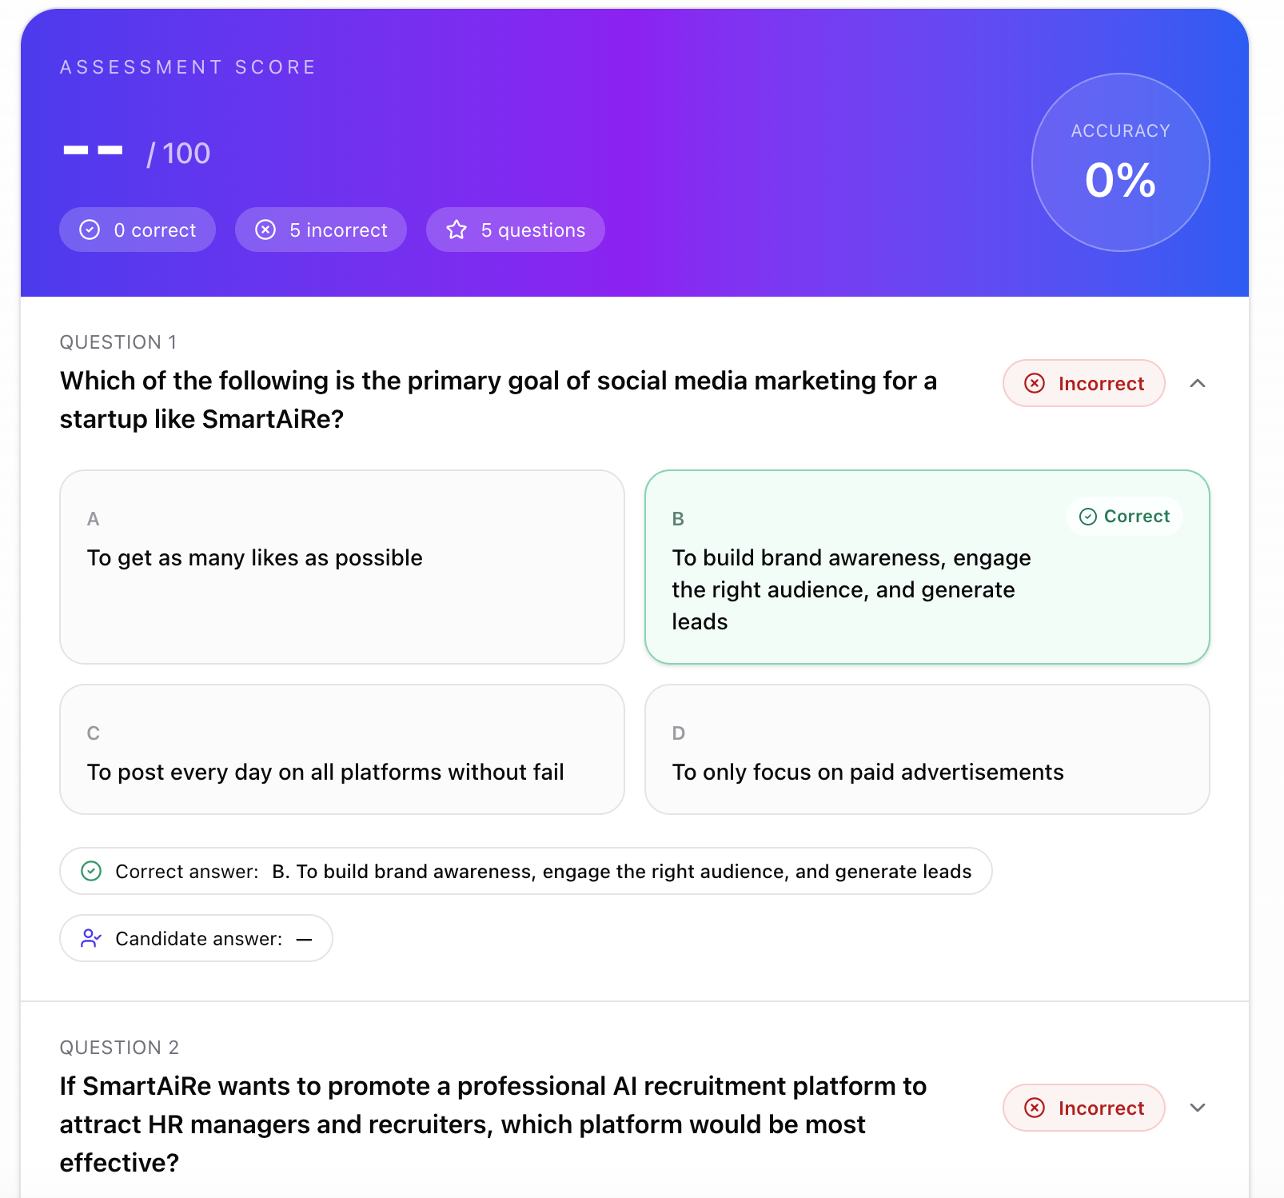Click the green check icon beside 'Correct answer'

tap(92, 871)
